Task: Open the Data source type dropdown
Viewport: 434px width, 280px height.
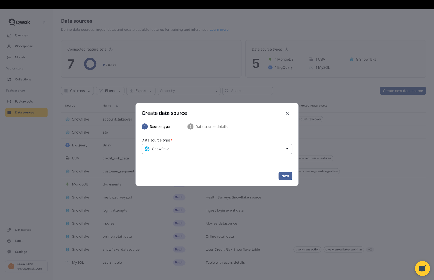Action: (x=217, y=149)
